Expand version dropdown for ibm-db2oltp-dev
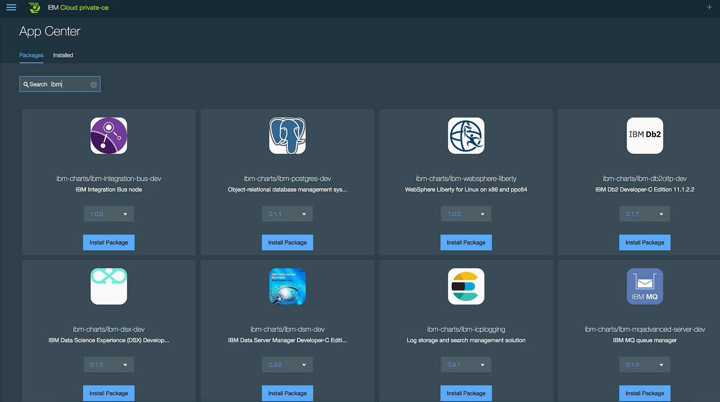The height and width of the screenshot is (402, 720). (x=645, y=214)
